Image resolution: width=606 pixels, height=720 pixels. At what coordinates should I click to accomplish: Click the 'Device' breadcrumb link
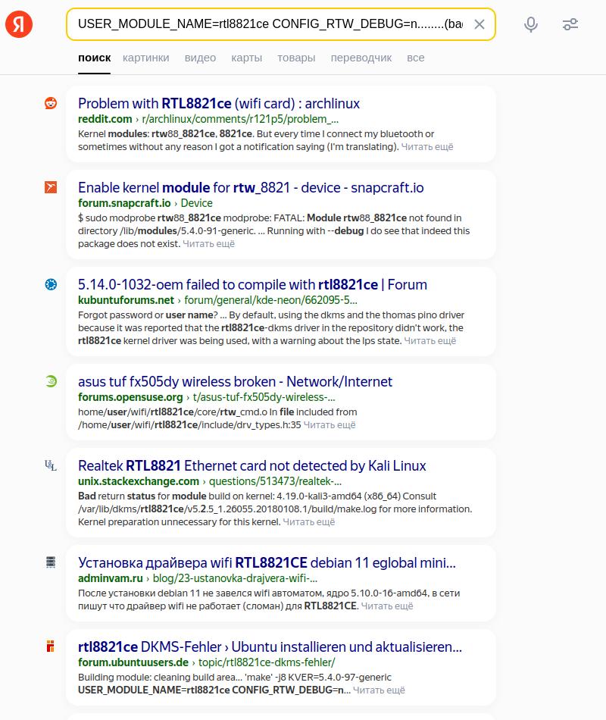196,203
